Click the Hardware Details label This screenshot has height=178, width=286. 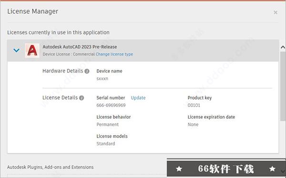tap(63, 71)
